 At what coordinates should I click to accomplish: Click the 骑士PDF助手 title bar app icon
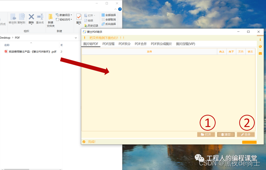pyautogui.click(x=84, y=32)
